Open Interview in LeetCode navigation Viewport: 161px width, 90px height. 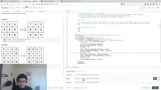pyautogui.click(x=24, y=8)
